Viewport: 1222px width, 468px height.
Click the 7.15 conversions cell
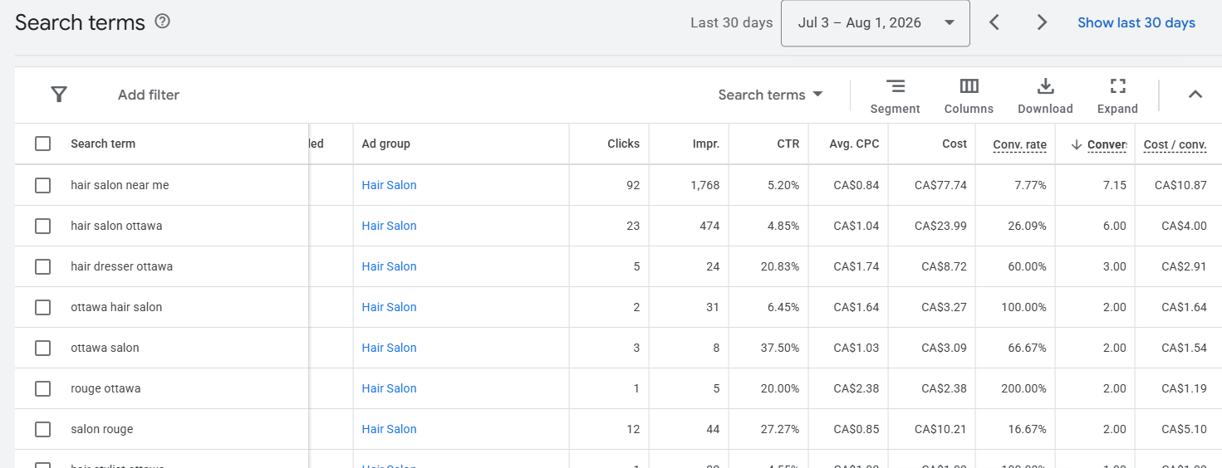[x=1114, y=185]
